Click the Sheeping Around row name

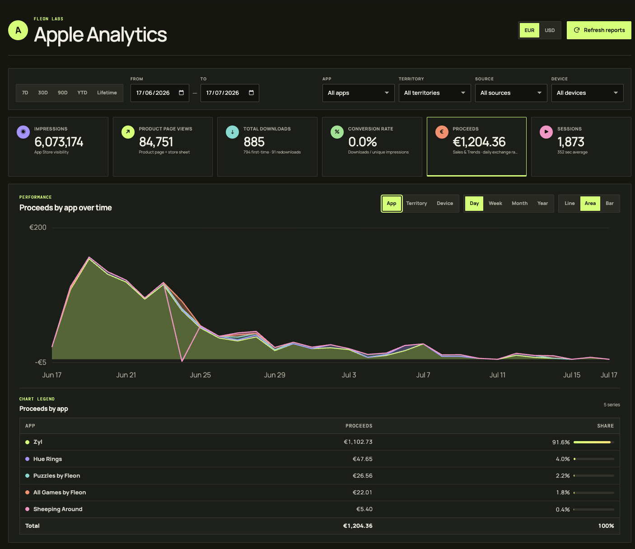[58, 509]
